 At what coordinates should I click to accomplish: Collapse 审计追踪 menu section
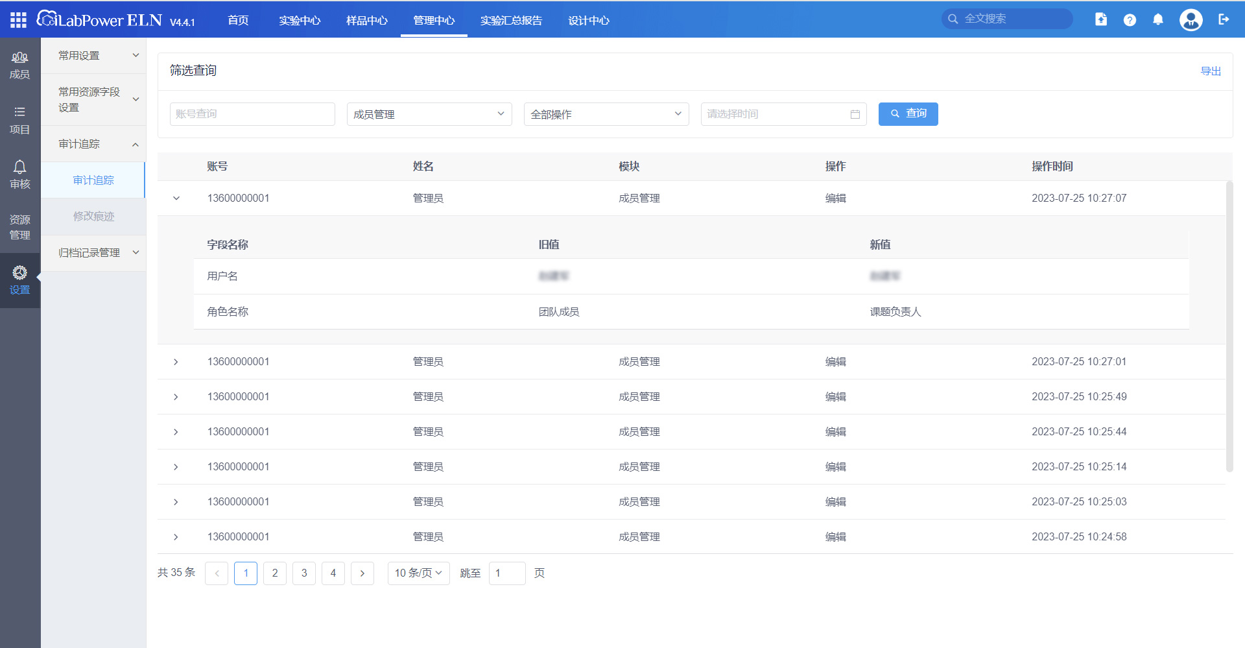[93, 144]
